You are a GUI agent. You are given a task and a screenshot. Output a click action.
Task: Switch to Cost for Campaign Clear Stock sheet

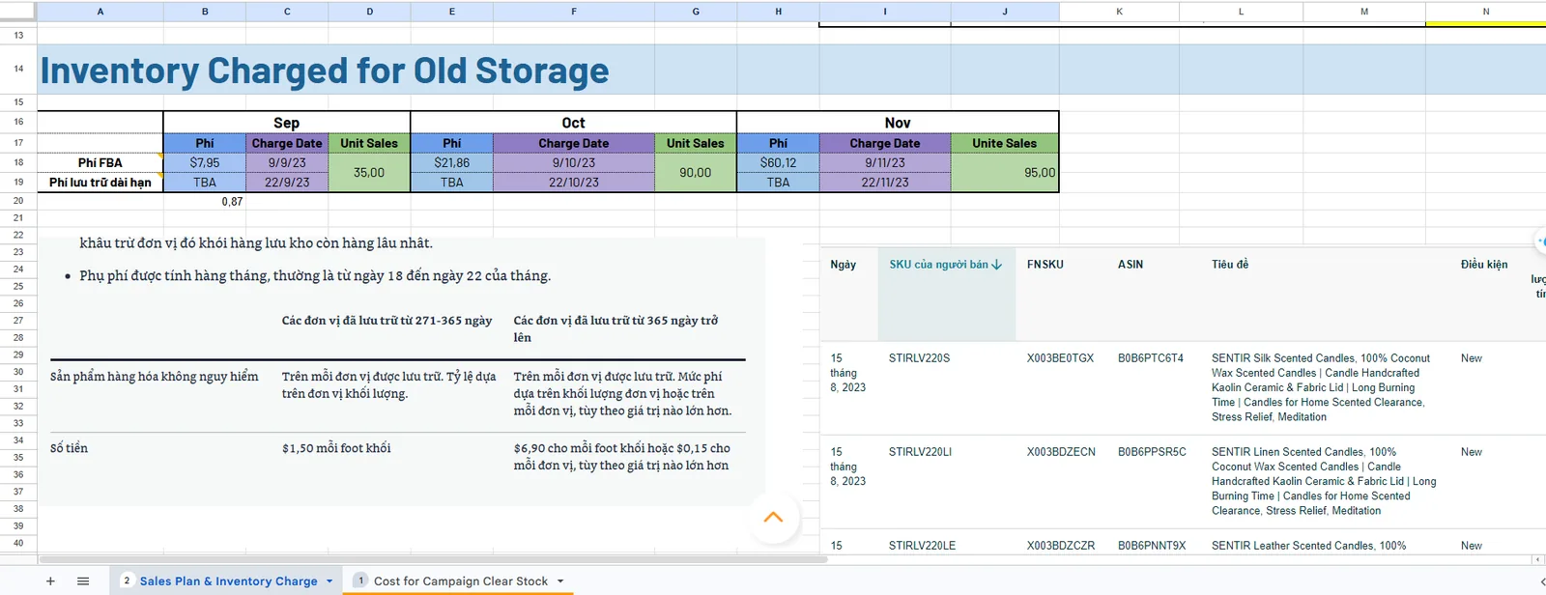[461, 581]
